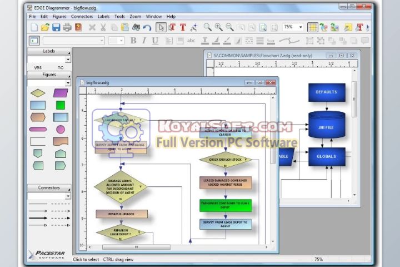400x267 pixels.
Task: Select DEFAULTS box in Flowchart 2 window
Action: [x=327, y=92]
